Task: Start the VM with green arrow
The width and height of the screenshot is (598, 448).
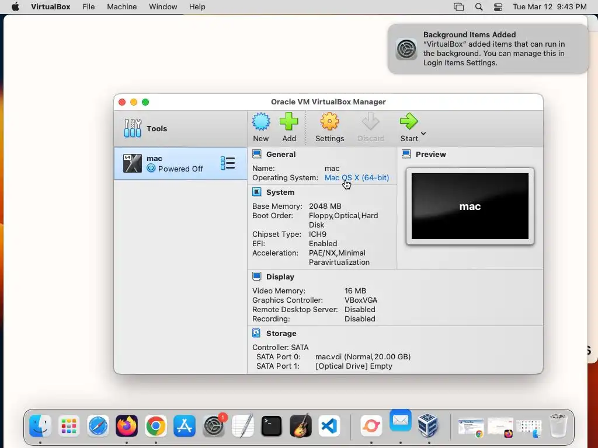Action: coord(409,122)
